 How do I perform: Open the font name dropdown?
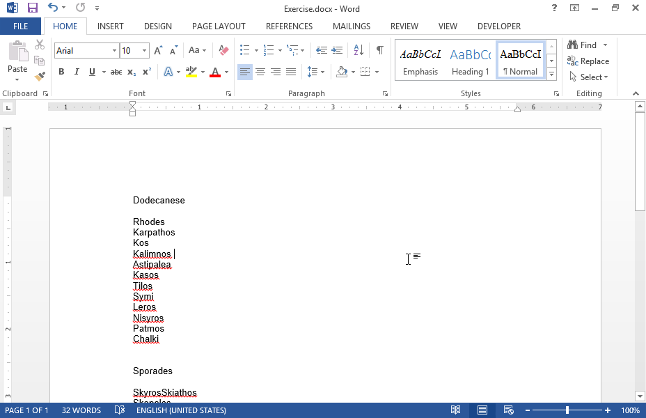click(114, 51)
